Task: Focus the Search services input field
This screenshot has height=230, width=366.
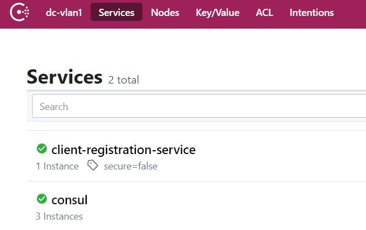Action: [x=199, y=106]
